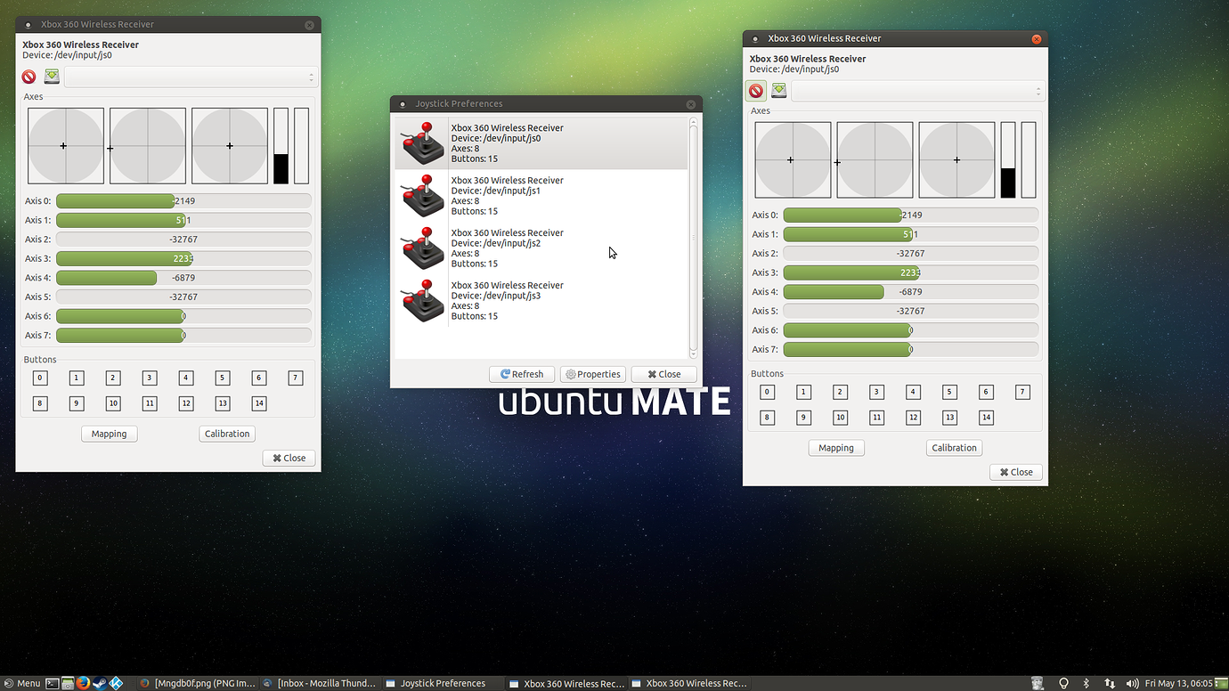The width and height of the screenshot is (1229, 691).
Task: Click the third circular axis pad in right window
Action: point(956,160)
